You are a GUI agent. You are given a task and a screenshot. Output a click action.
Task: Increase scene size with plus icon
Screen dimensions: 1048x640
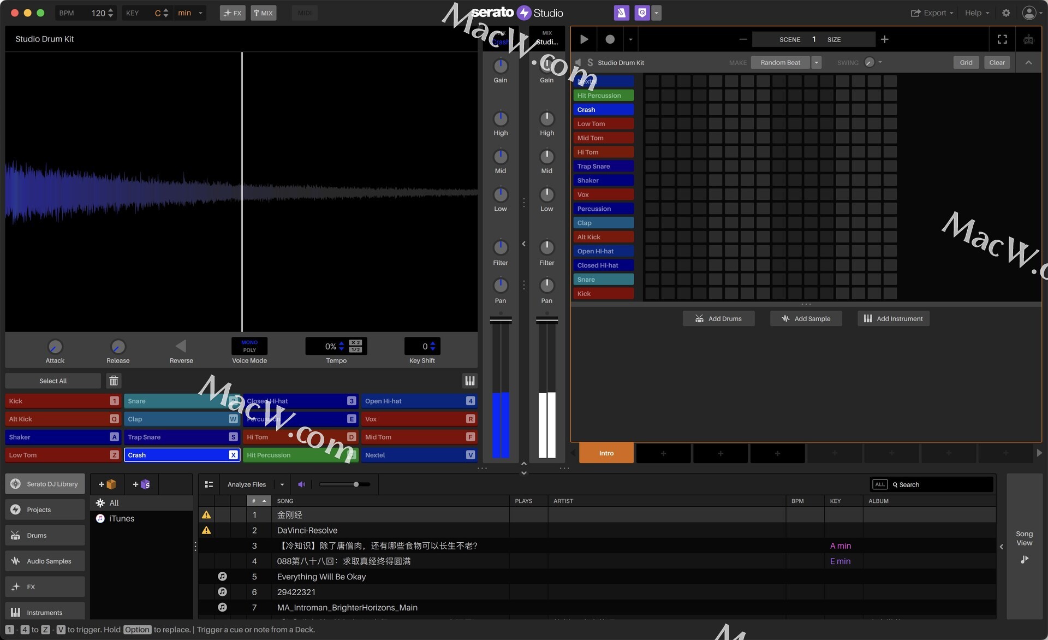[x=885, y=39]
